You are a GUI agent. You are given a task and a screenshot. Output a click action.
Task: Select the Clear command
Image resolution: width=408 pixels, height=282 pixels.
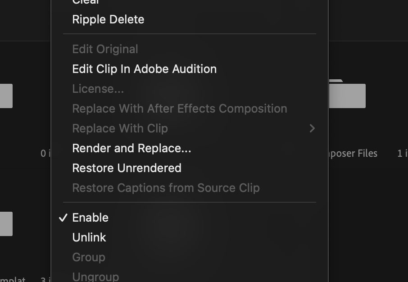[86, 2]
